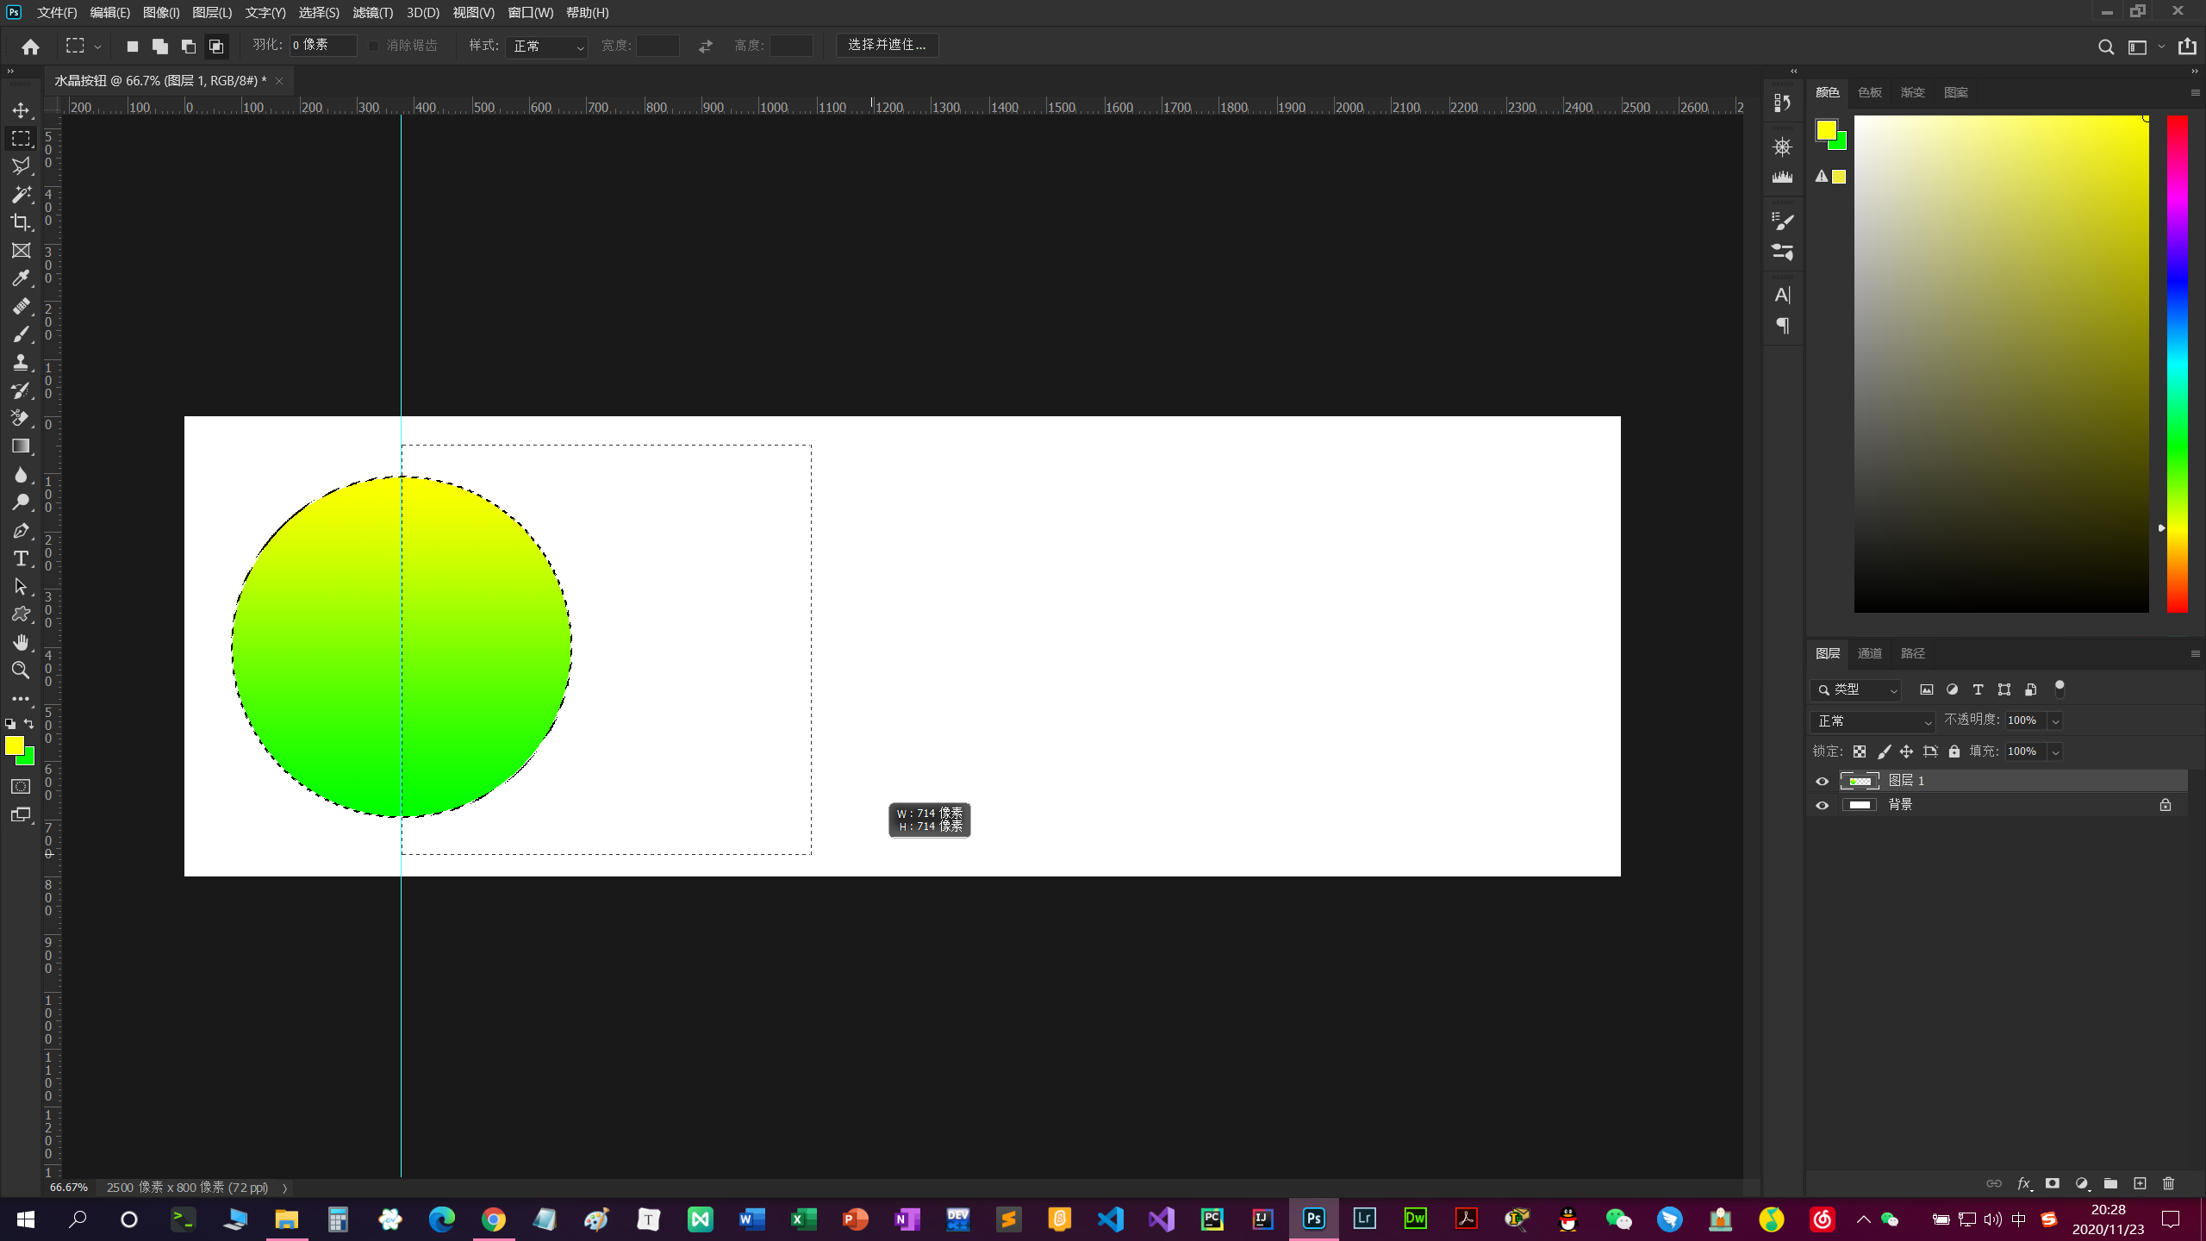Expand the status bar info arrow
Image resolution: width=2206 pixels, height=1241 pixels.
click(284, 1188)
